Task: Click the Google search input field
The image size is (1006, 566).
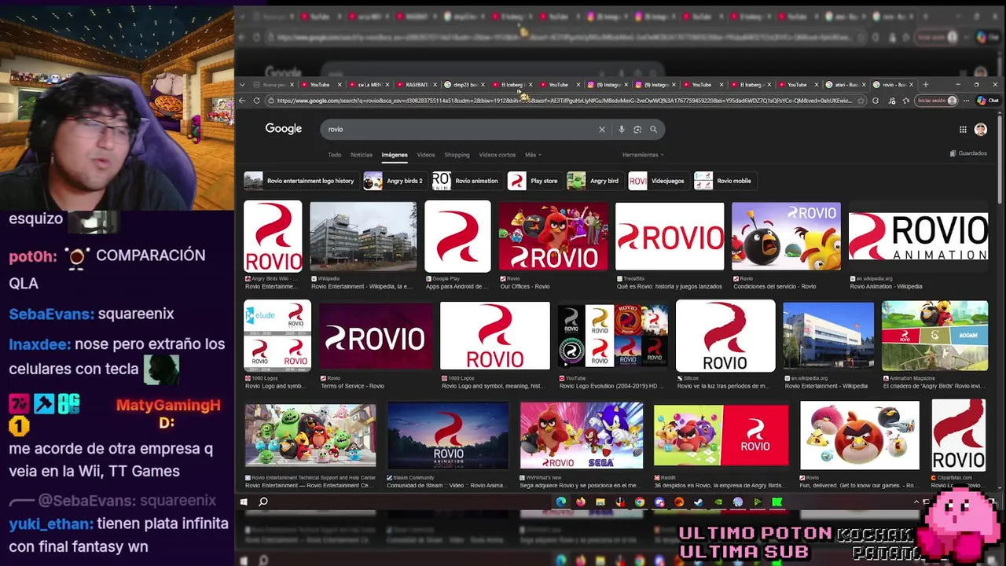Action: coord(464,129)
